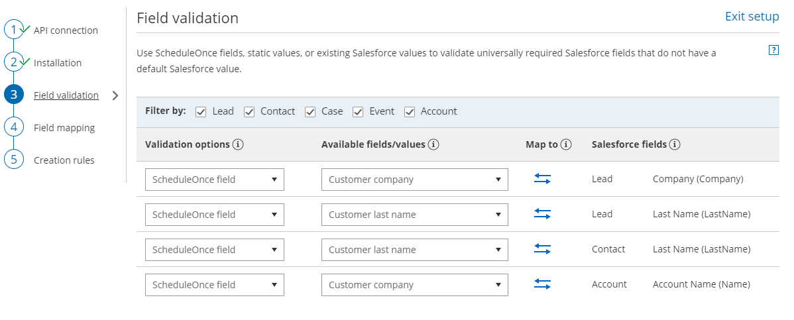Click info icon next to Map to
The image size is (794, 320).
(566, 144)
